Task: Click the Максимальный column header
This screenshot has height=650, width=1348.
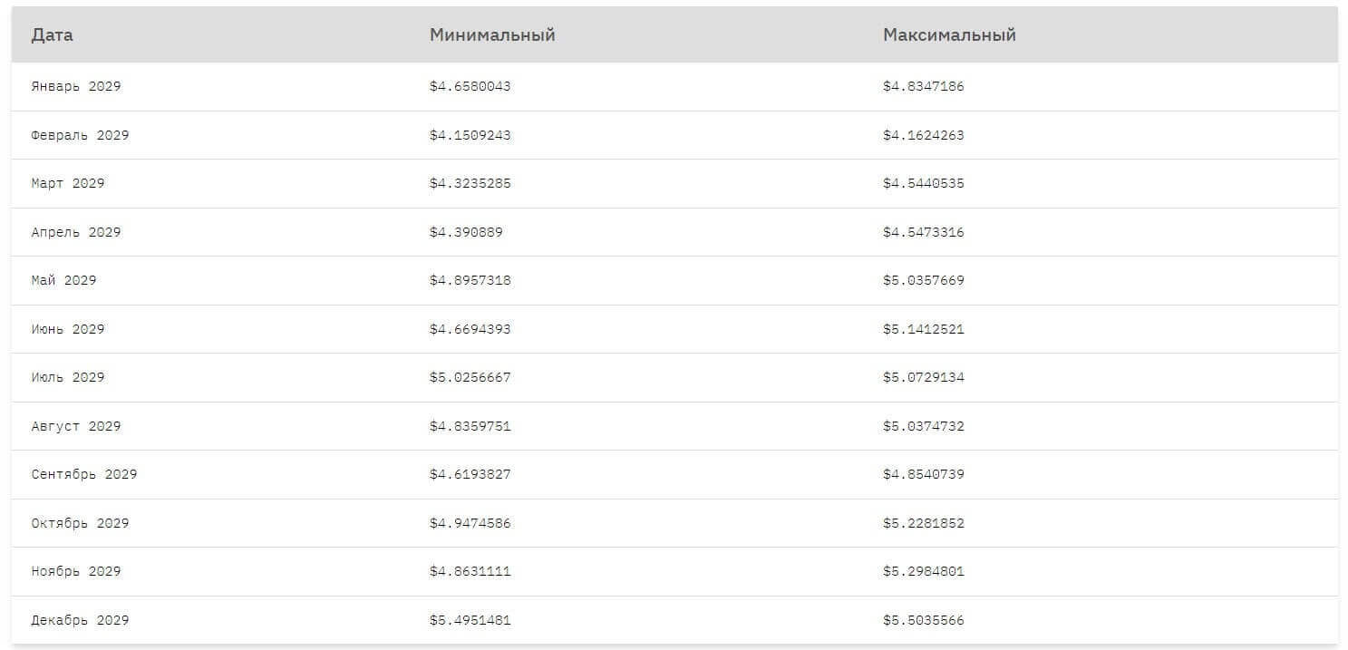Action: 949,35
